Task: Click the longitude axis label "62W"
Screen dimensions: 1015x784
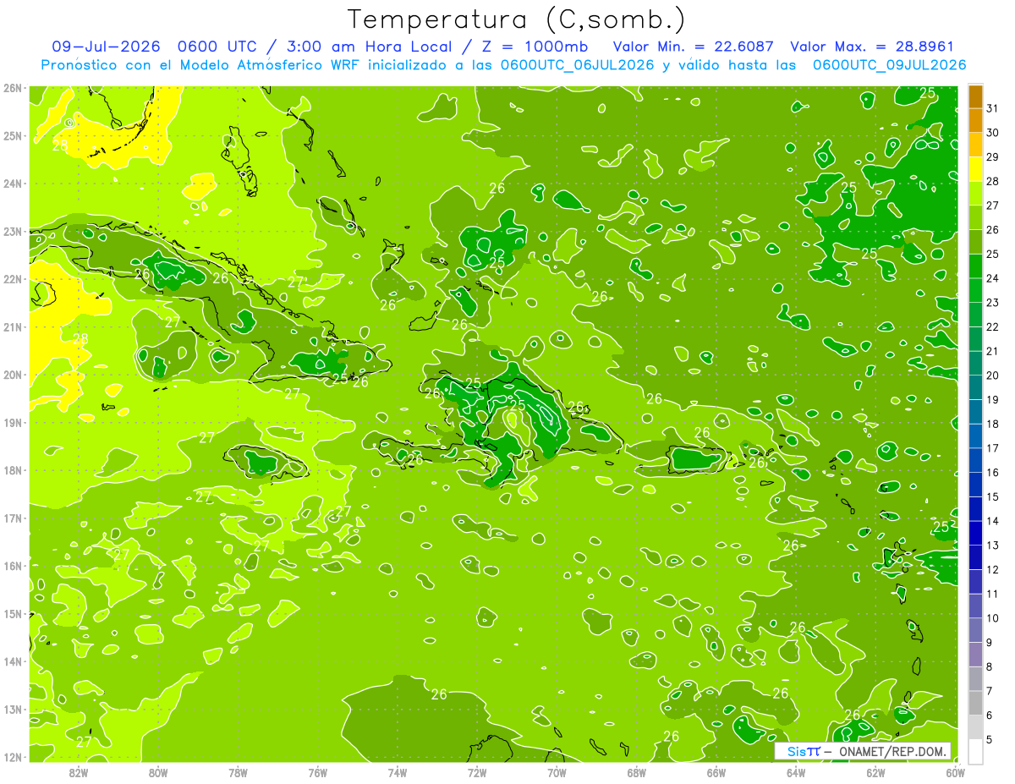Action: [x=876, y=772]
